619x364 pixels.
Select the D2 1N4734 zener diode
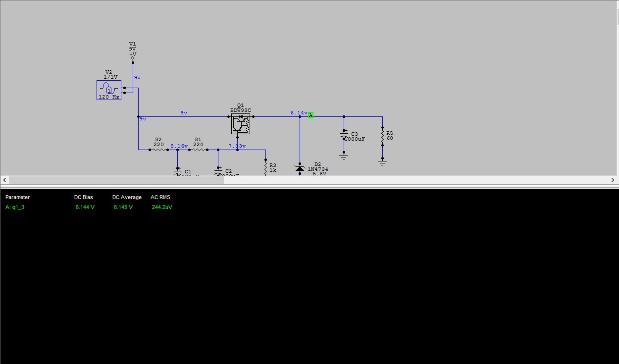point(300,168)
